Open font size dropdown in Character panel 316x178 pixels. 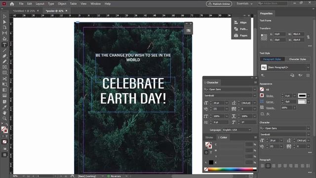[227, 103]
